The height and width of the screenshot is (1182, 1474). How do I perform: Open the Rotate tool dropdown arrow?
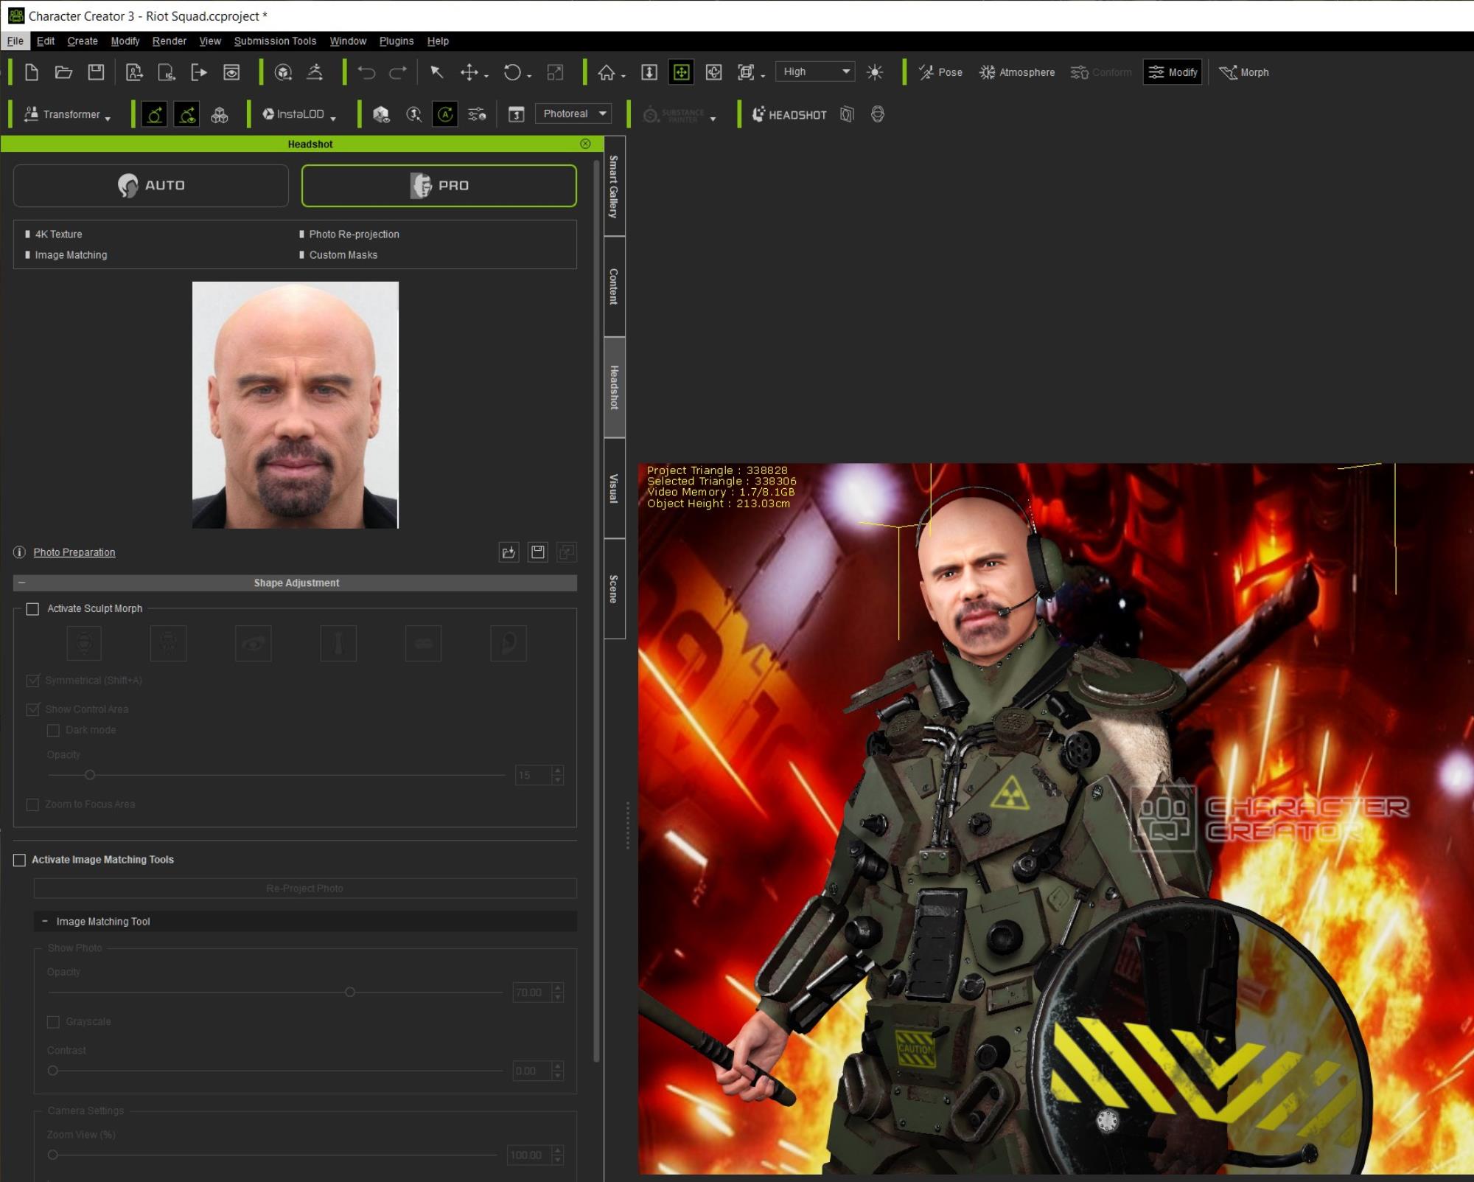[529, 75]
